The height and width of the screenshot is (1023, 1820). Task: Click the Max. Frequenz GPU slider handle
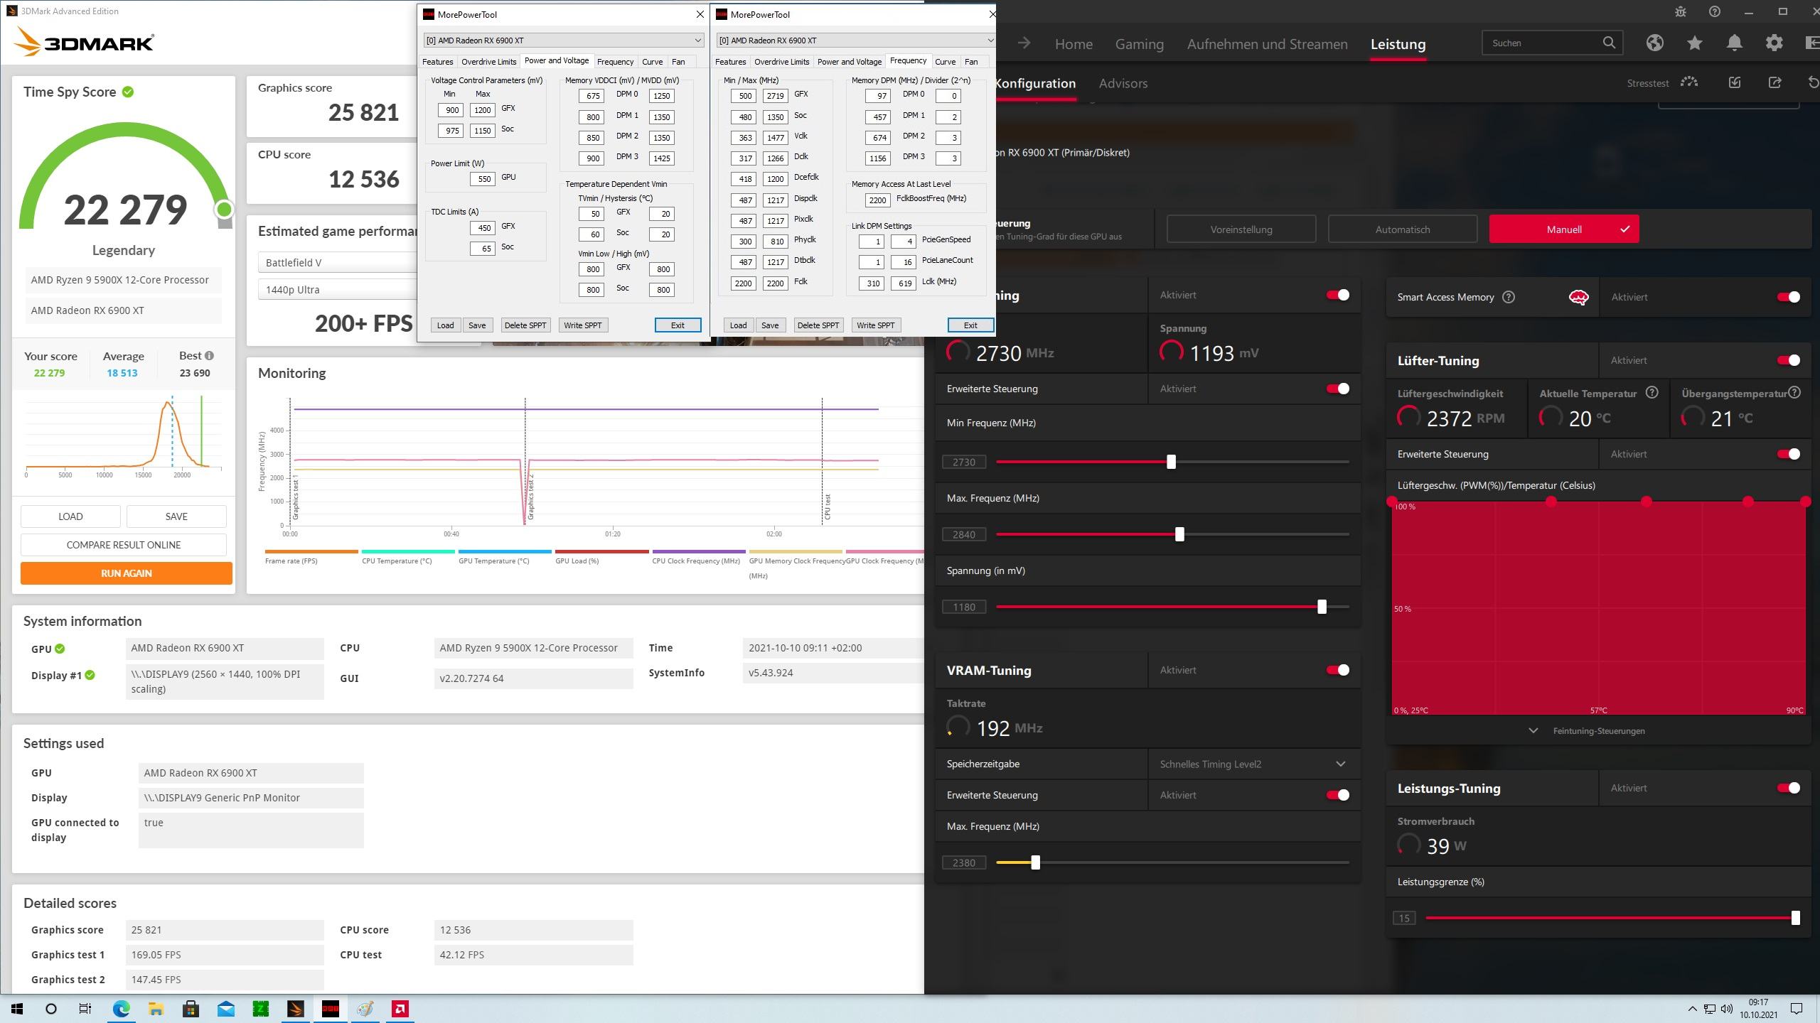point(1179,534)
